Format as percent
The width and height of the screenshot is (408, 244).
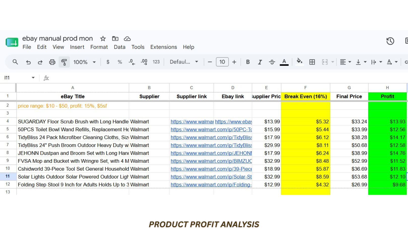[120, 62]
